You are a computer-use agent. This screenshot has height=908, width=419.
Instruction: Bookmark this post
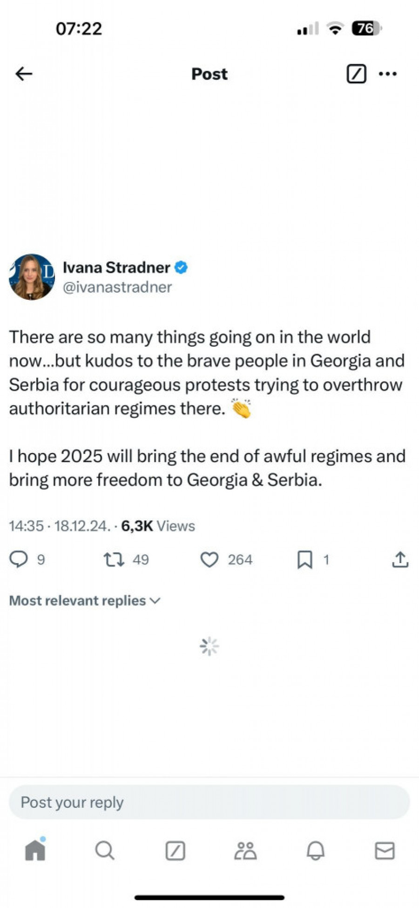[305, 559]
